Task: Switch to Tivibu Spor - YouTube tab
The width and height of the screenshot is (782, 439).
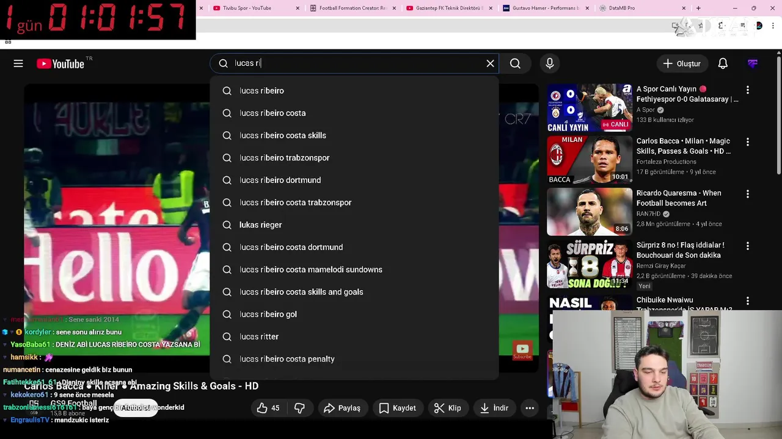Action: [246, 8]
